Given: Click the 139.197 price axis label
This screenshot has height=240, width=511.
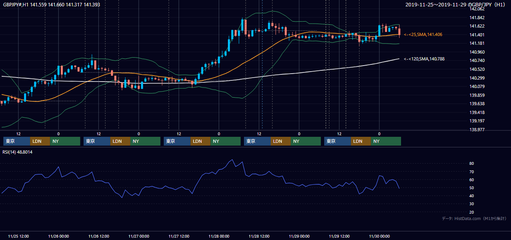Looking at the screenshot, I should (x=477, y=121).
